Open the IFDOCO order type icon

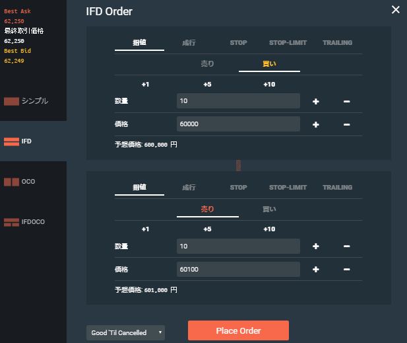pyautogui.click(x=11, y=221)
